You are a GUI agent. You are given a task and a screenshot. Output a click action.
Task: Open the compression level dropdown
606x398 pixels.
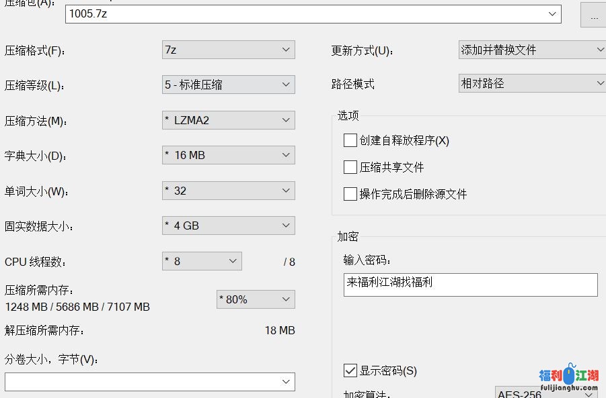click(x=228, y=85)
